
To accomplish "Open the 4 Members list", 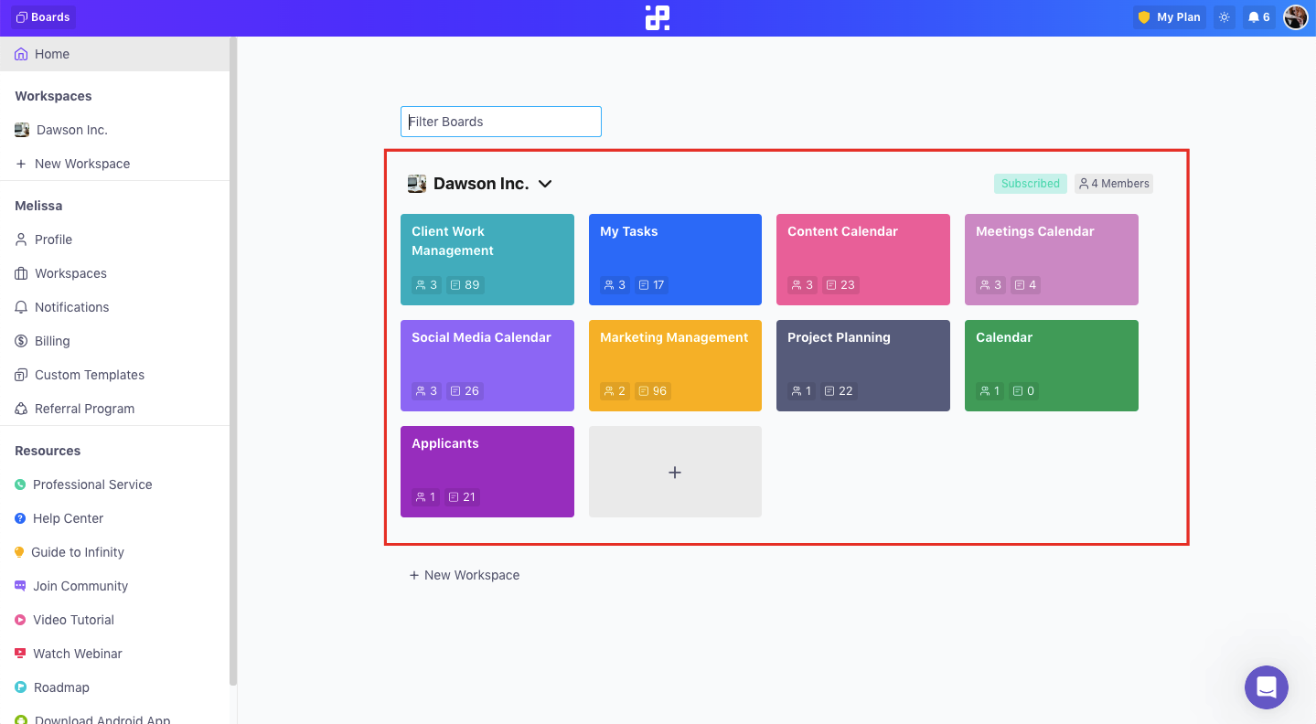I will click(x=1113, y=184).
